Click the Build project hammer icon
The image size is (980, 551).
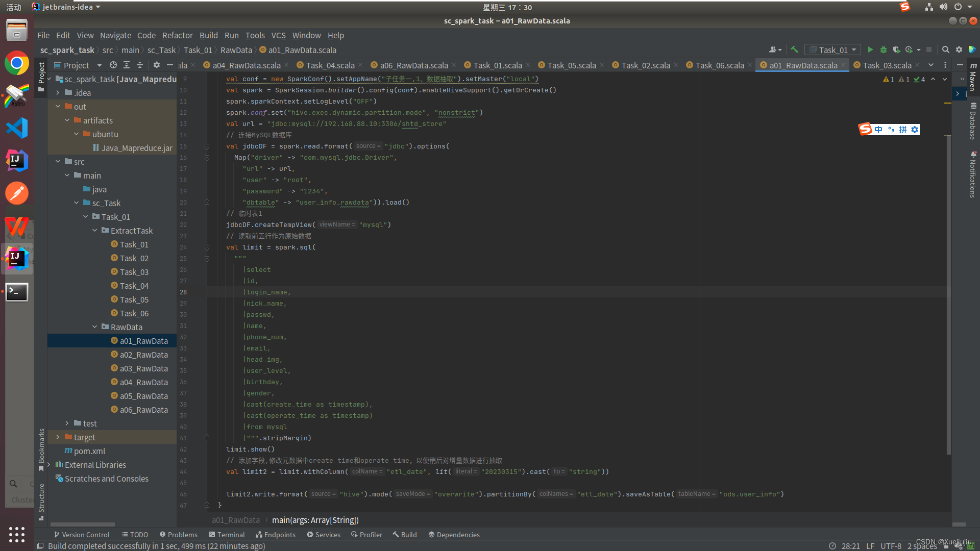[x=794, y=49]
